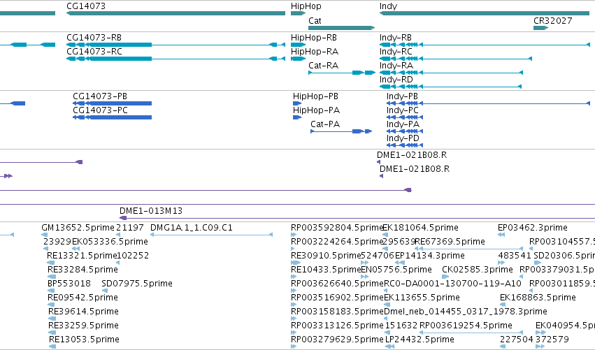Select the DMG1A.1_1.C09.C1 label
Viewport: 595px width, 350px height.
point(192,228)
